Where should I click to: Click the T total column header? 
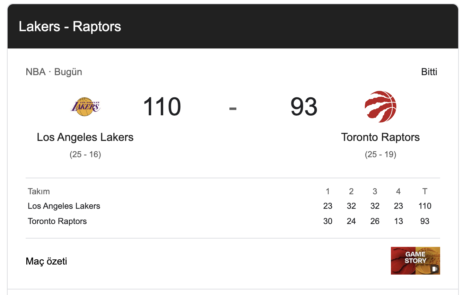tap(425, 191)
